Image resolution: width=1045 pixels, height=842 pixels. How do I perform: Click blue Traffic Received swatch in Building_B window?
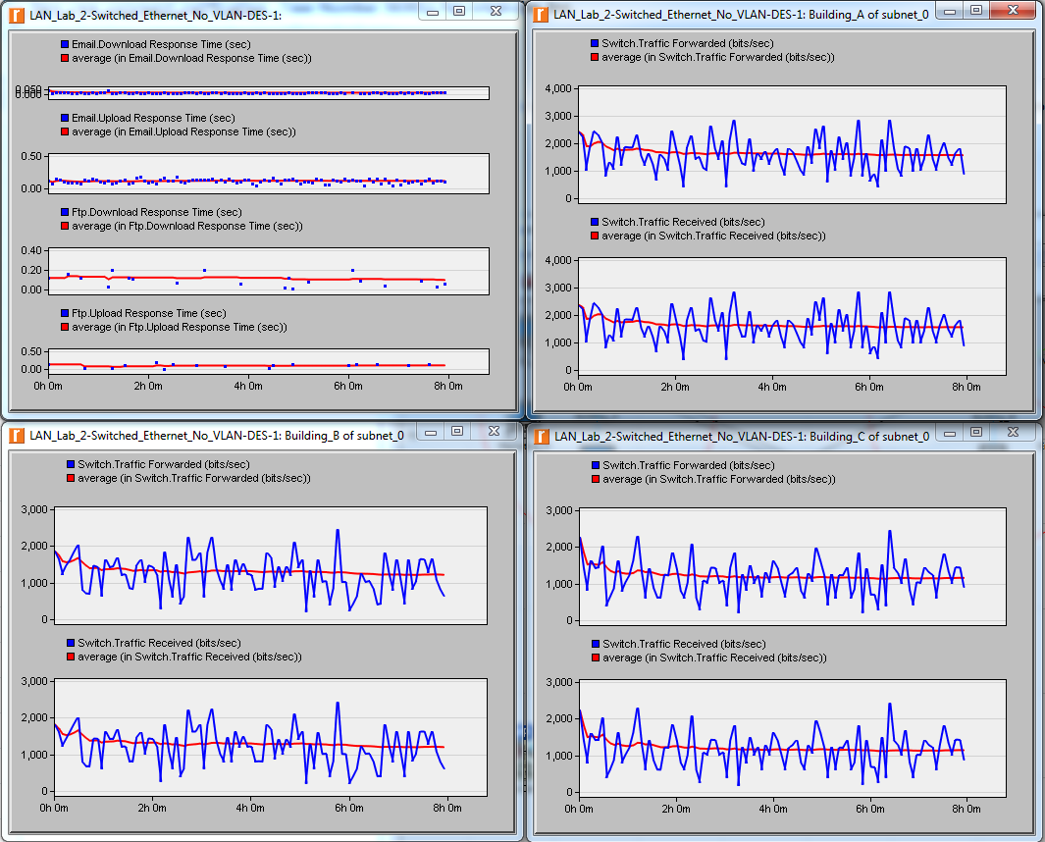pos(71,644)
